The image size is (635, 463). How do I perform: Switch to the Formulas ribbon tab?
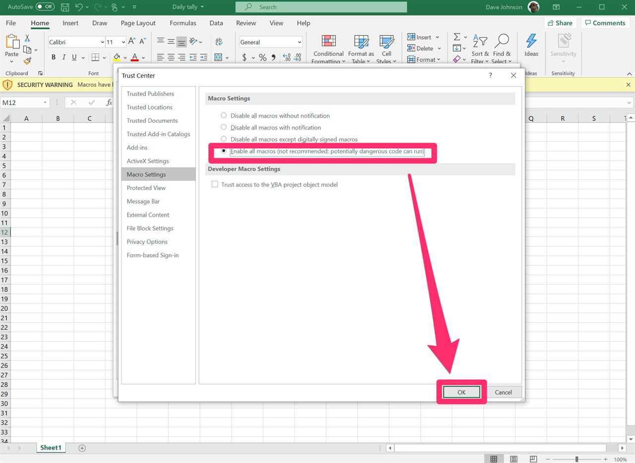coord(183,23)
